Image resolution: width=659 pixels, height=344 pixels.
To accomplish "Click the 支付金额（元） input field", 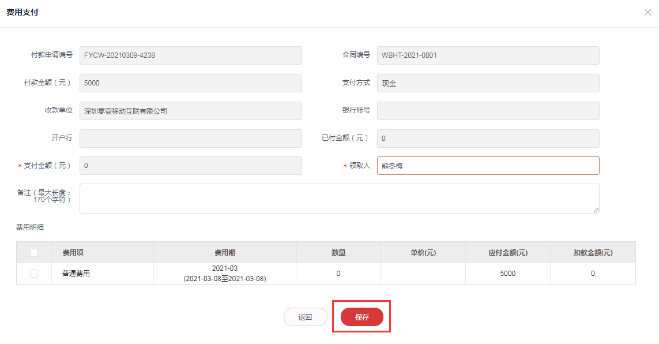I will coord(191,166).
